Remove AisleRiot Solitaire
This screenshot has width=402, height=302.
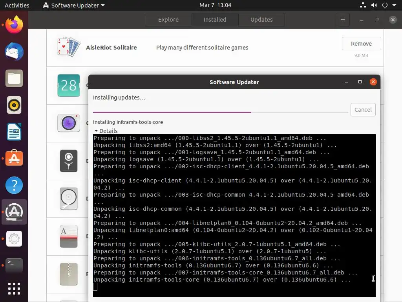[361, 44]
